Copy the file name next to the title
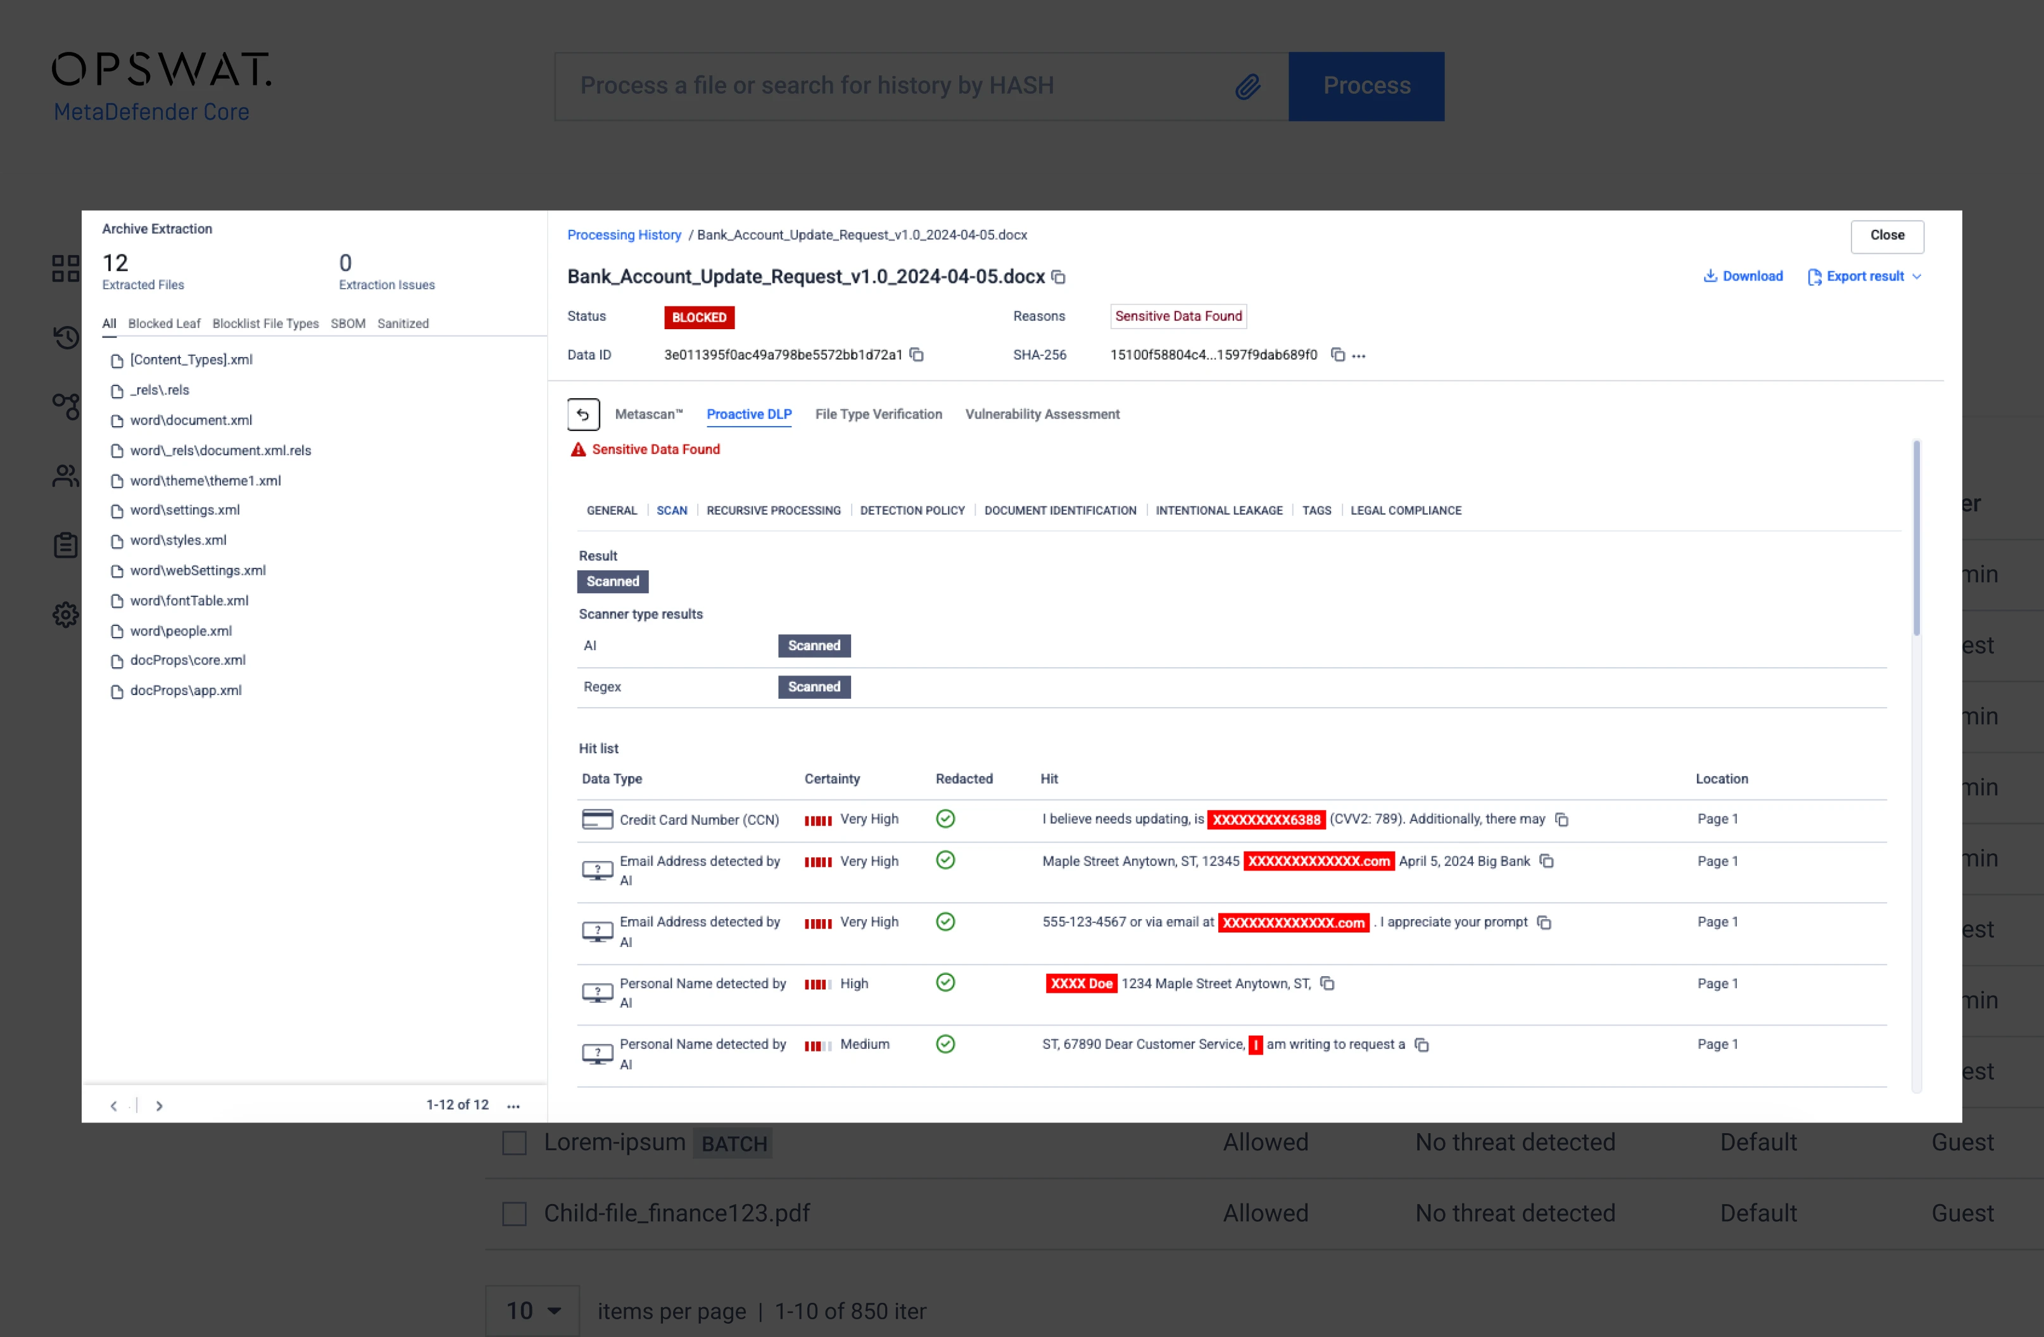The height and width of the screenshot is (1337, 2044). (1059, 277)
